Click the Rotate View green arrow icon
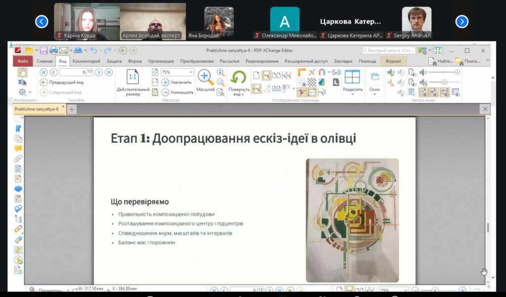 click(x=239, y=78)
